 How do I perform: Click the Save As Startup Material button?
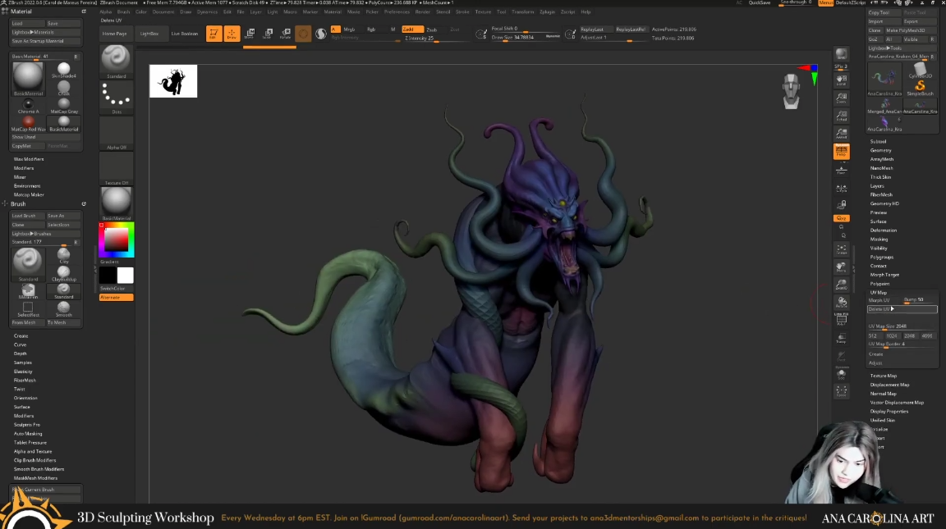pyautogui.click(x=46, y=41)
